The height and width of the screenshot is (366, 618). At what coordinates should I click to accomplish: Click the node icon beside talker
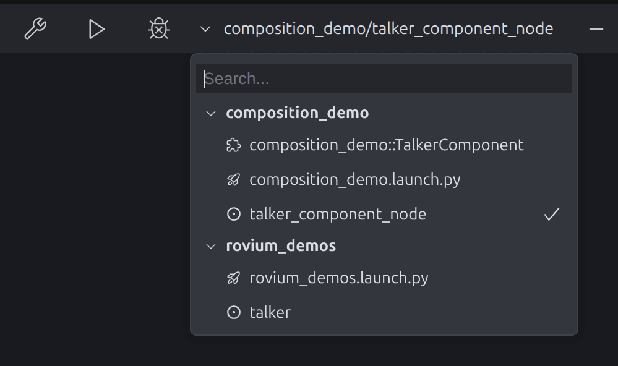click(233, 312)
